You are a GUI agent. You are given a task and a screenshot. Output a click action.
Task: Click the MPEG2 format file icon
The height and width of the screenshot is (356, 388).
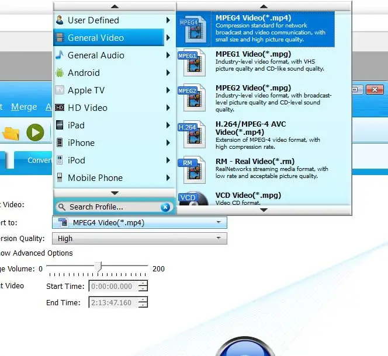click(192, 97)
